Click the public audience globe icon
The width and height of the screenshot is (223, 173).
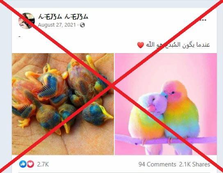tap(82, 25)
